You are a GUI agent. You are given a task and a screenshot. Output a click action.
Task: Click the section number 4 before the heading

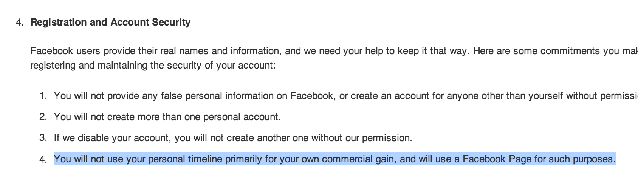[20, 23]
